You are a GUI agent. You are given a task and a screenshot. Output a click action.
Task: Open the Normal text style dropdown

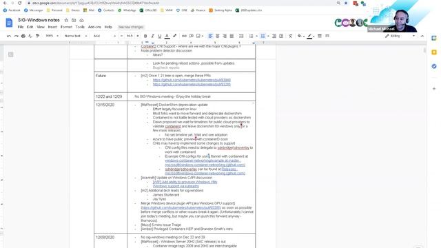click(76, 36)
